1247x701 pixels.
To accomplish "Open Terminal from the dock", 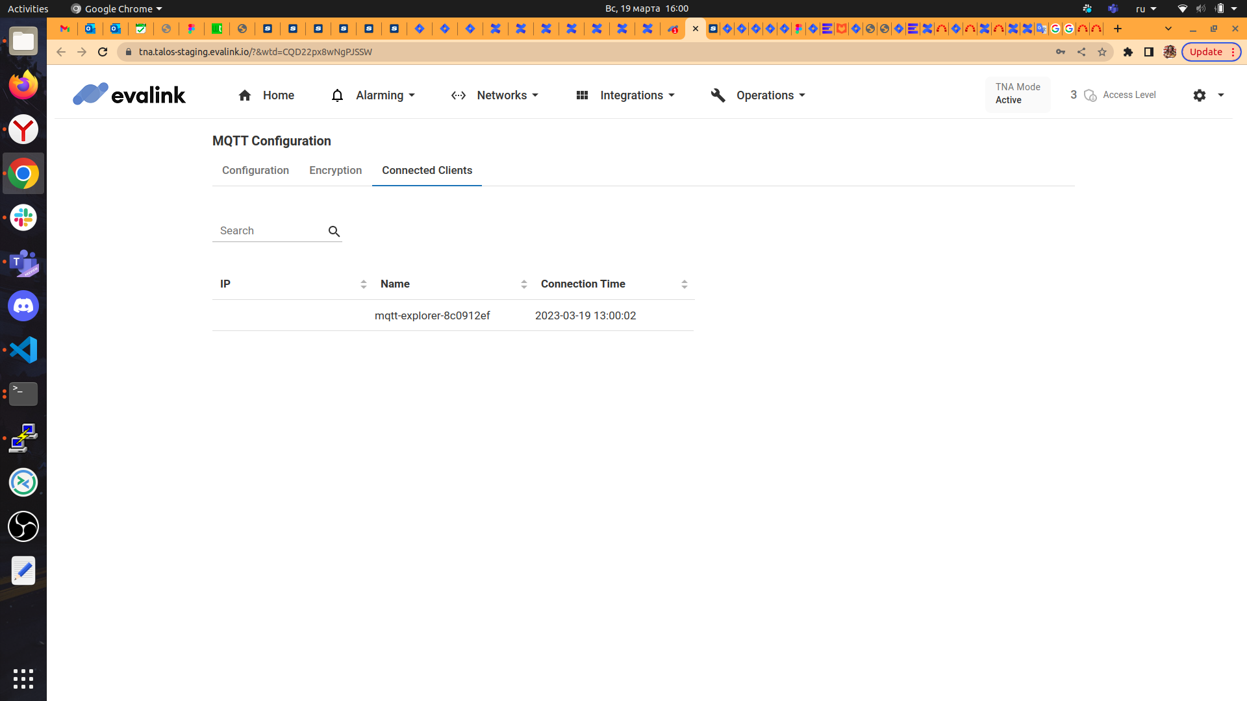I will 23,395.
